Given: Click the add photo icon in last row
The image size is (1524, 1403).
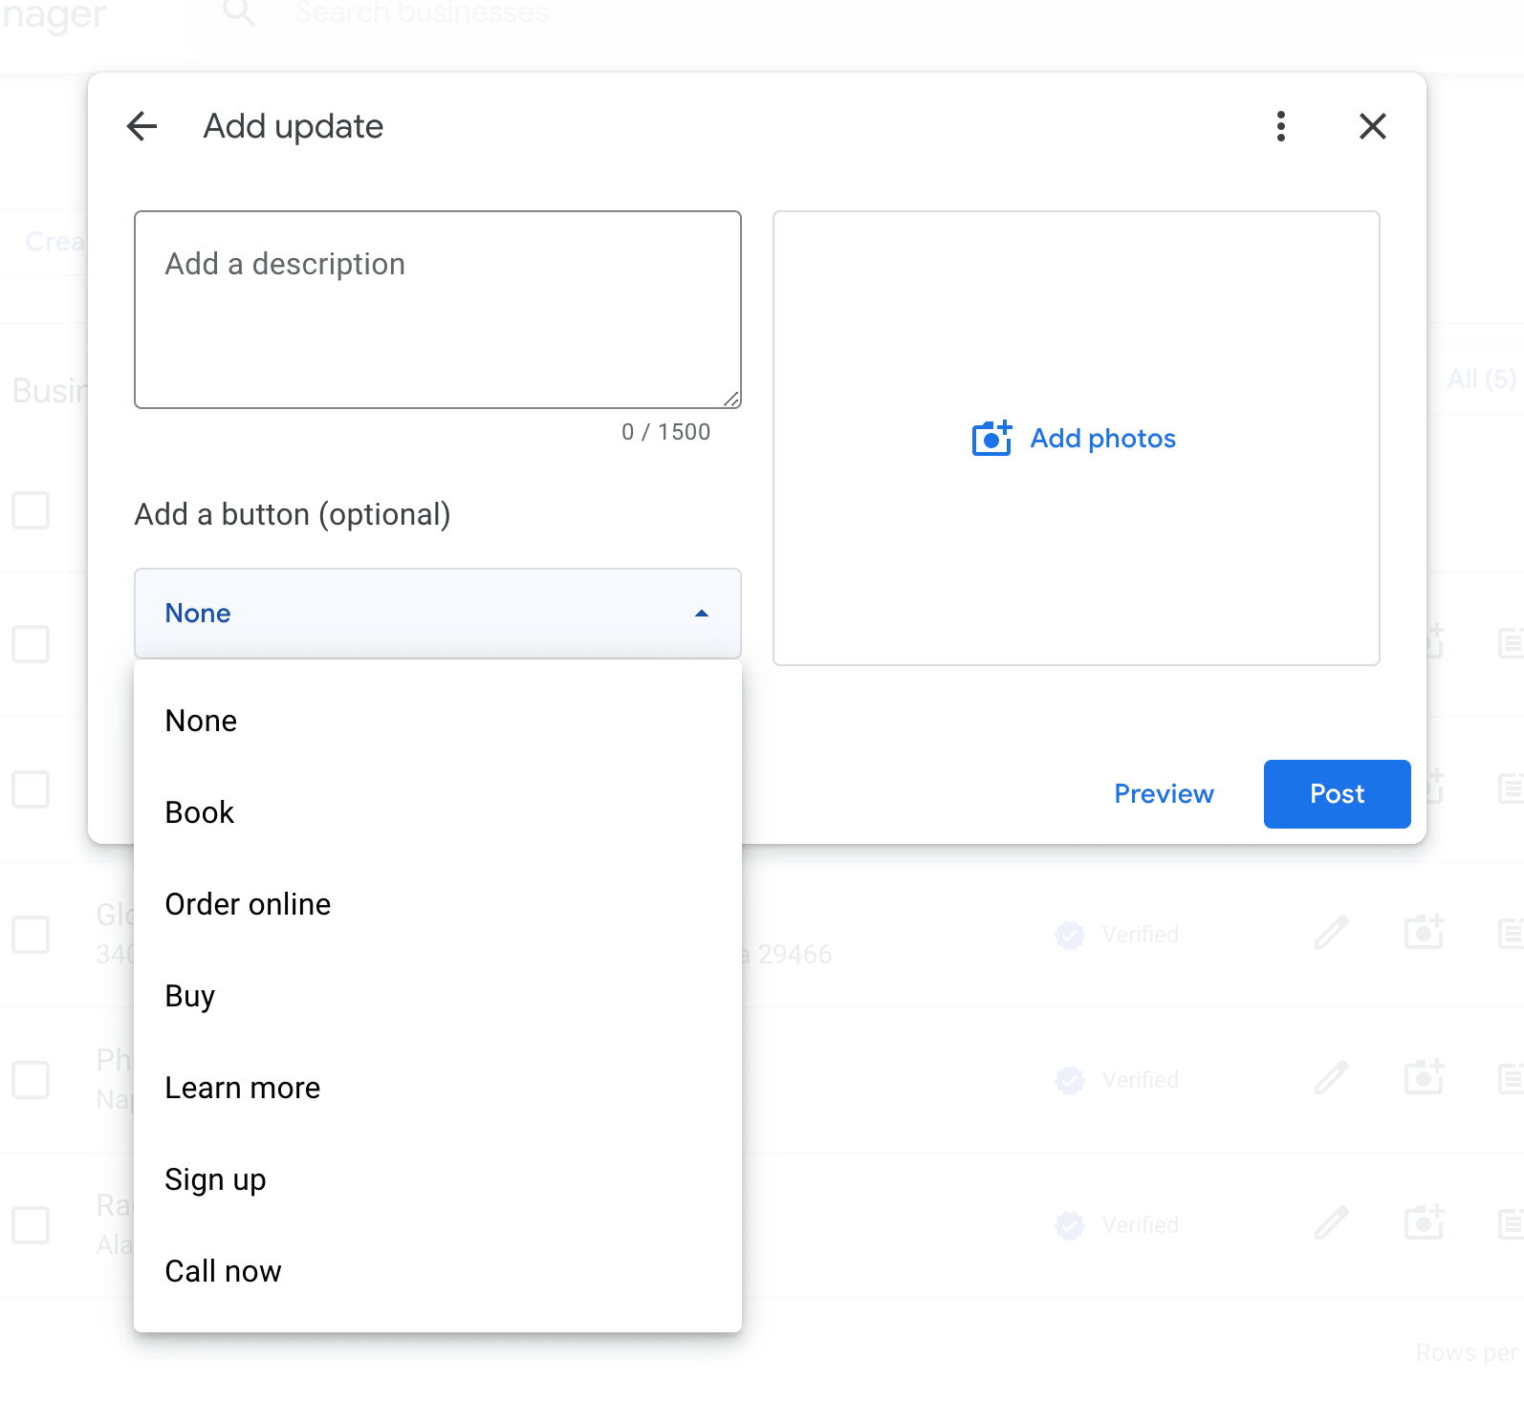Looking at the screenshot, I should tap(1424, 1223).
